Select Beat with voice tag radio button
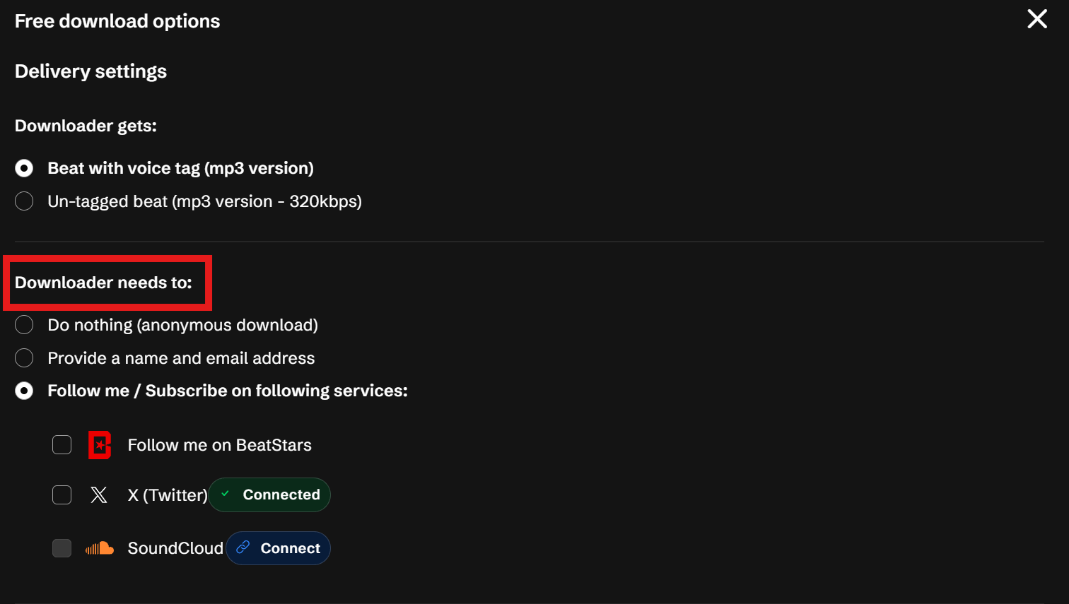Screen dimensions: 1069x604 click(x=24, y=168)
